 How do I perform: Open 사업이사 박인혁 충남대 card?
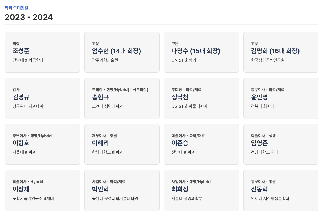click(x=122, y=190)
